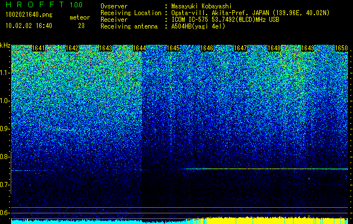Click the 1646 time marker
Image resolution: width=353 pixels, height=224 pixels.
click(207, 48)
